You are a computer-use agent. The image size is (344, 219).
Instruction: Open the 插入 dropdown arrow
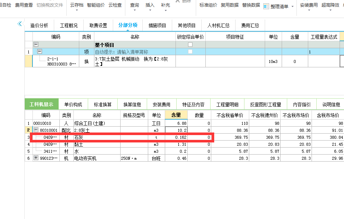click(150, 10)
